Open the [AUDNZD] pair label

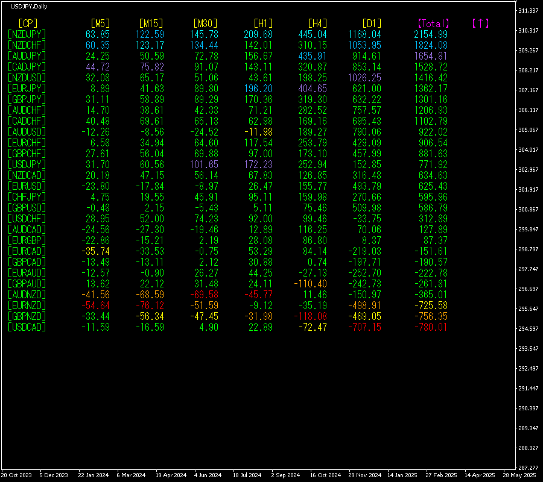pyautogui.click(x=27, y=295)
